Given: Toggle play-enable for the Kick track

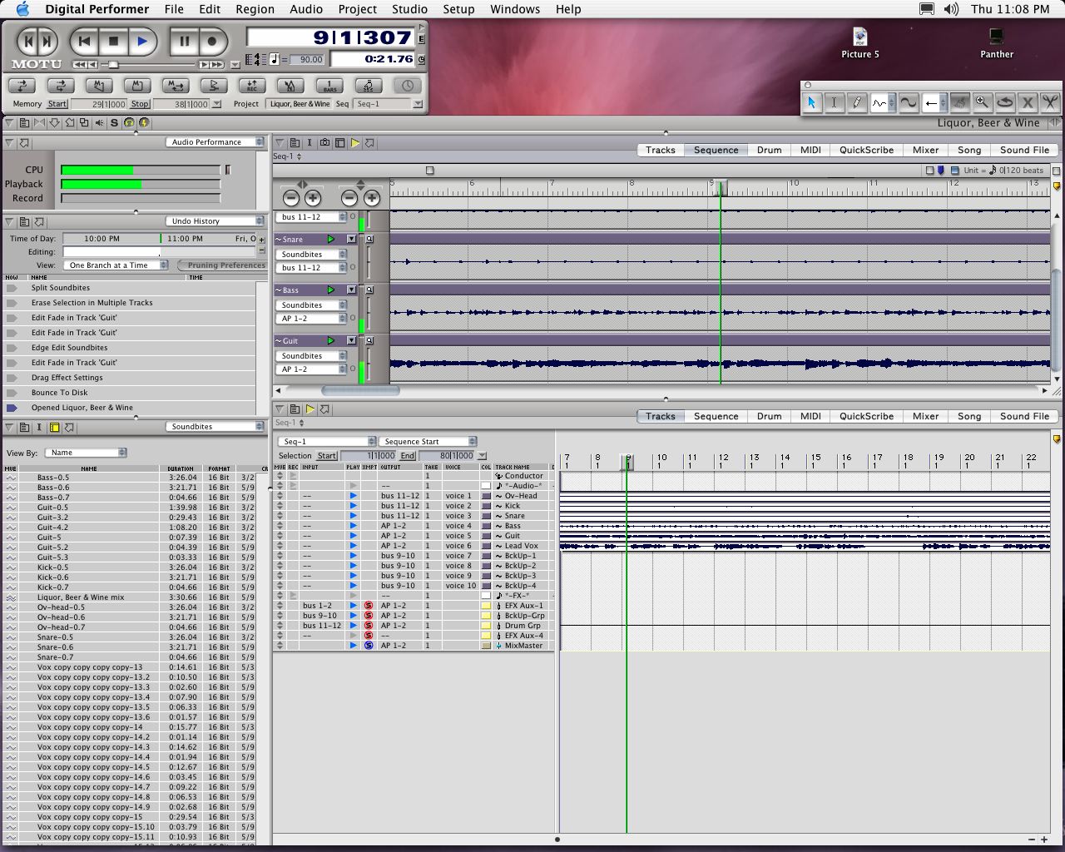Looking at the screenshot, I should pyautogui.click(x=353, y=506).
